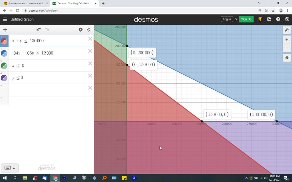Screen dimensions: 292x182
Task: Toggle the purple y≤0 graph
Action: tap(4, 78)
